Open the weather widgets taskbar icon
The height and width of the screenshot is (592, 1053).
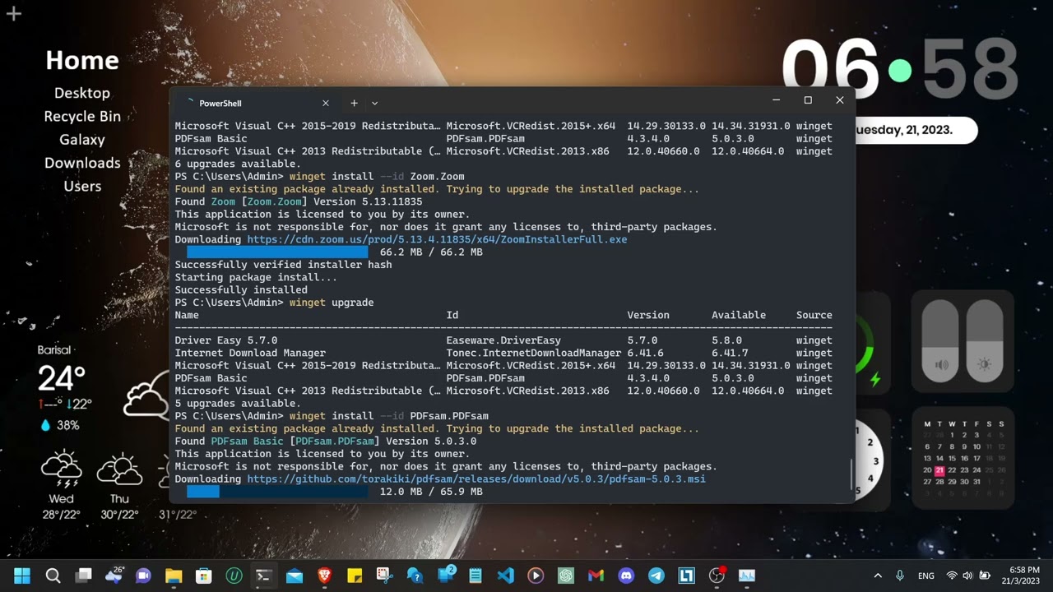click(114, 576)
